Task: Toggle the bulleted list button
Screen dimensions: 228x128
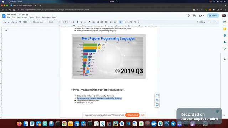Action: click(x=120, y=22)
